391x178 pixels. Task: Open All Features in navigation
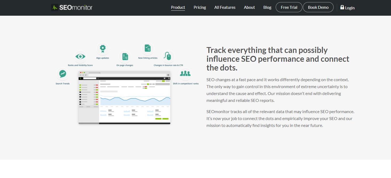coord(225,7)
